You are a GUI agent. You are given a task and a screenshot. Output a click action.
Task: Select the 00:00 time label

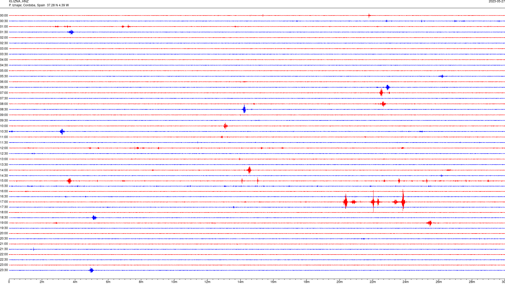click(x=4, y=16)
